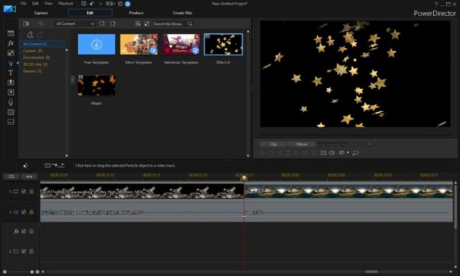Click the undo arrow in top toolbar
The height and width of the screenshot is (276, 460).
92,4
